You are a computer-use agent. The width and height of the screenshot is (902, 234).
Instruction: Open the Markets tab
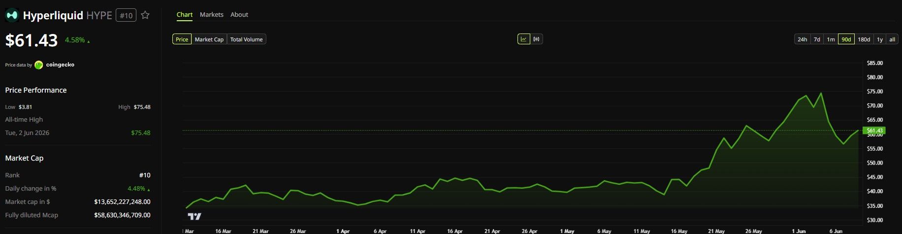212,15
